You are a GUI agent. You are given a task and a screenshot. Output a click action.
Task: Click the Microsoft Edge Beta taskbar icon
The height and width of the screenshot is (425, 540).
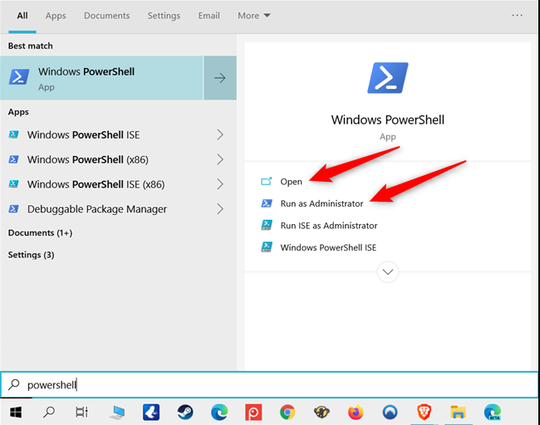(493, 412)
